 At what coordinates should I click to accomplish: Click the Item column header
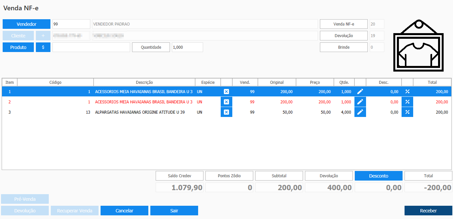coord(10,82)
